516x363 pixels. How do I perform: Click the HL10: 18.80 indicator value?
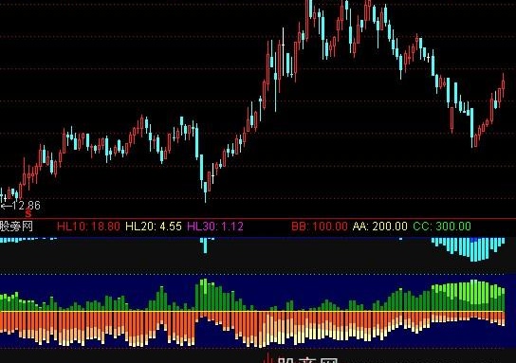click(x=88, y=227)
